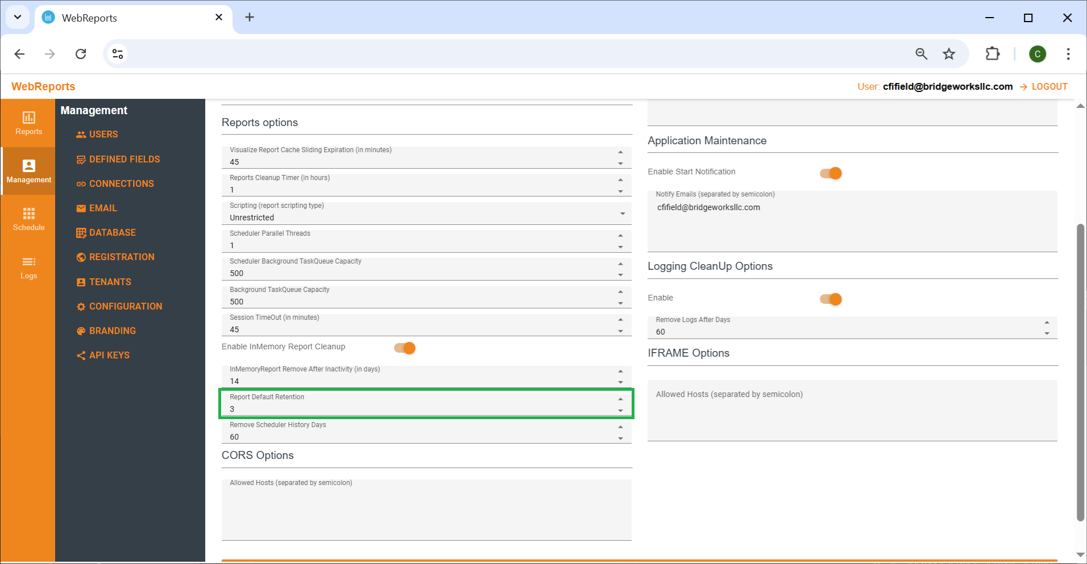Image resolution: width=1087 pixels, height=564 pixels.
Task: Increase Visualize Report Cache Sliding Expiration value
Action: pos(620,152)
